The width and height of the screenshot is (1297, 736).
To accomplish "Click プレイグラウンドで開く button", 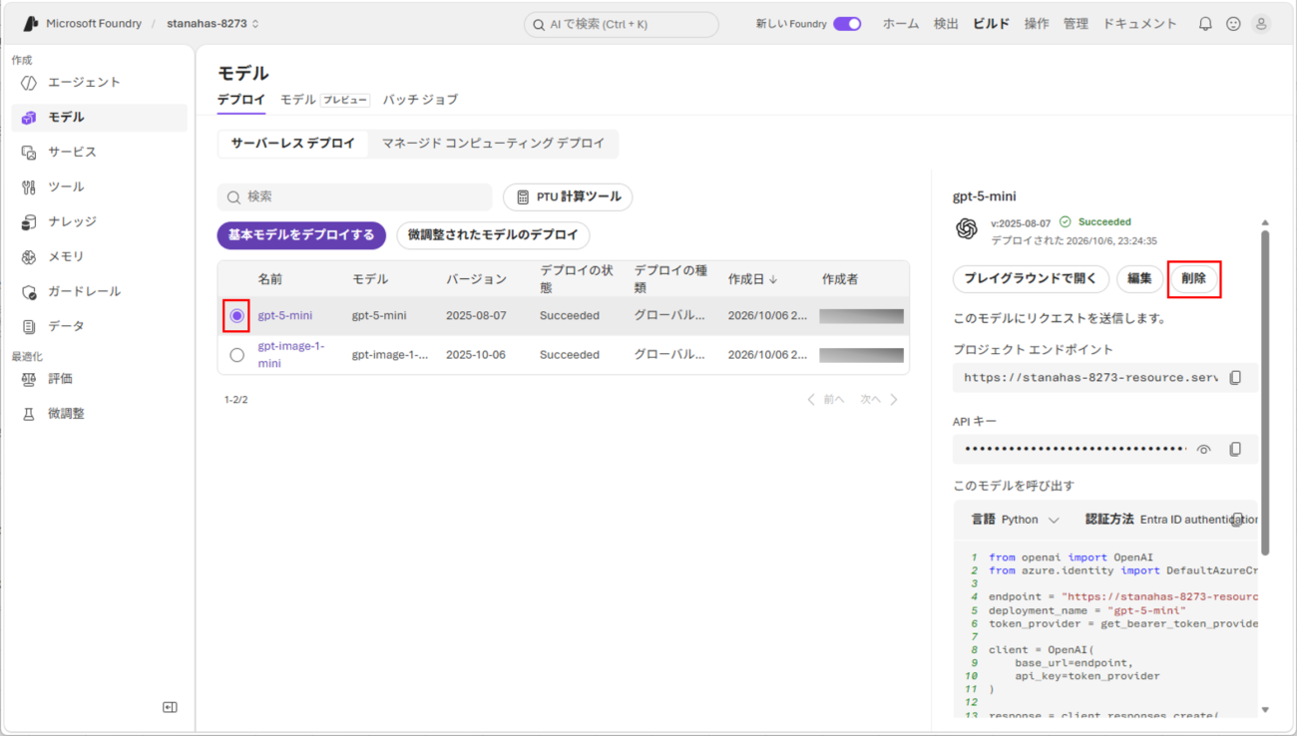I will (x=1031, y=279).
